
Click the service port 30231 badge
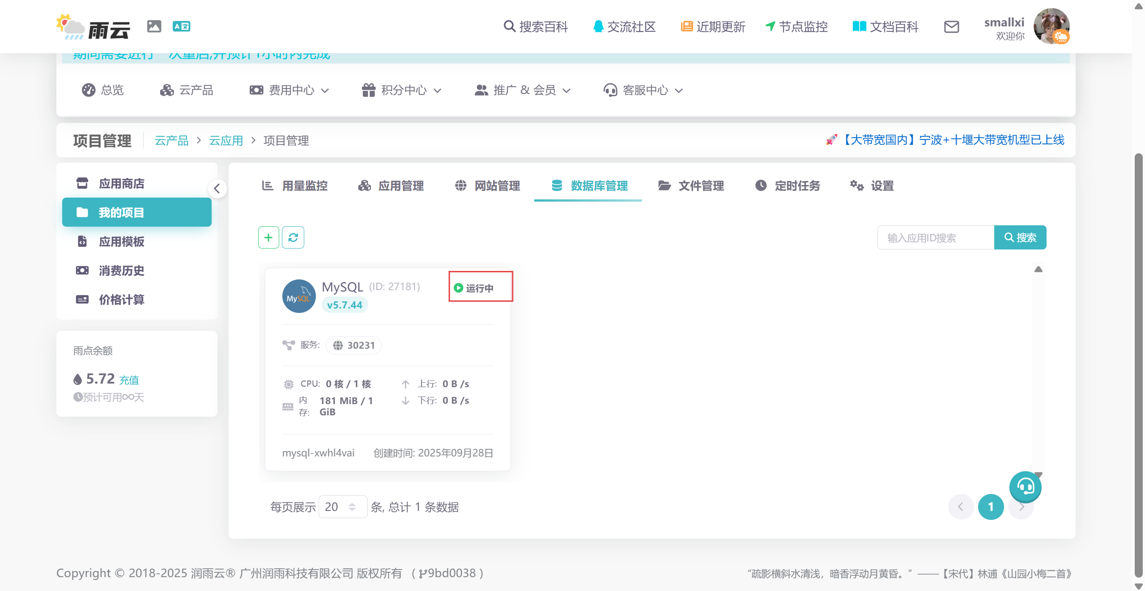point(353,345)
